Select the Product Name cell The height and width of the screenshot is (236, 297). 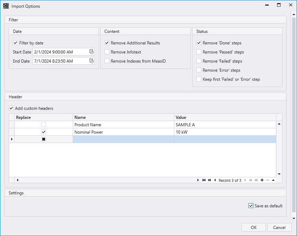pyautogui.click(x=123, y=124)
